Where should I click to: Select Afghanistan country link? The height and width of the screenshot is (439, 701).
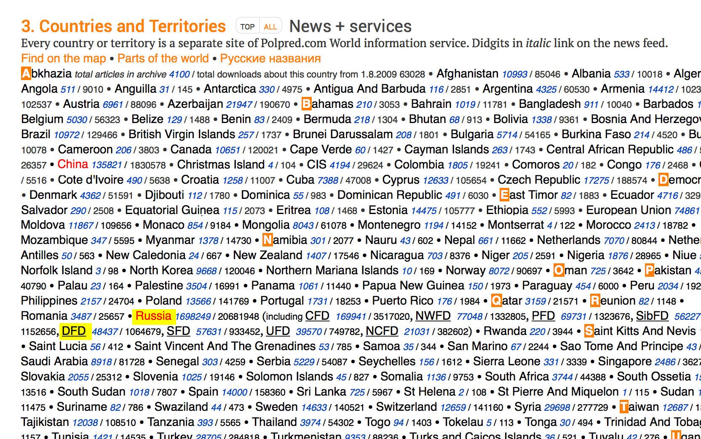click(467, 74)
